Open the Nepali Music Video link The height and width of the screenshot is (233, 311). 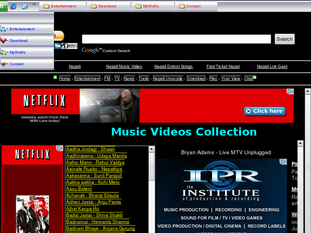click(124, 67)
